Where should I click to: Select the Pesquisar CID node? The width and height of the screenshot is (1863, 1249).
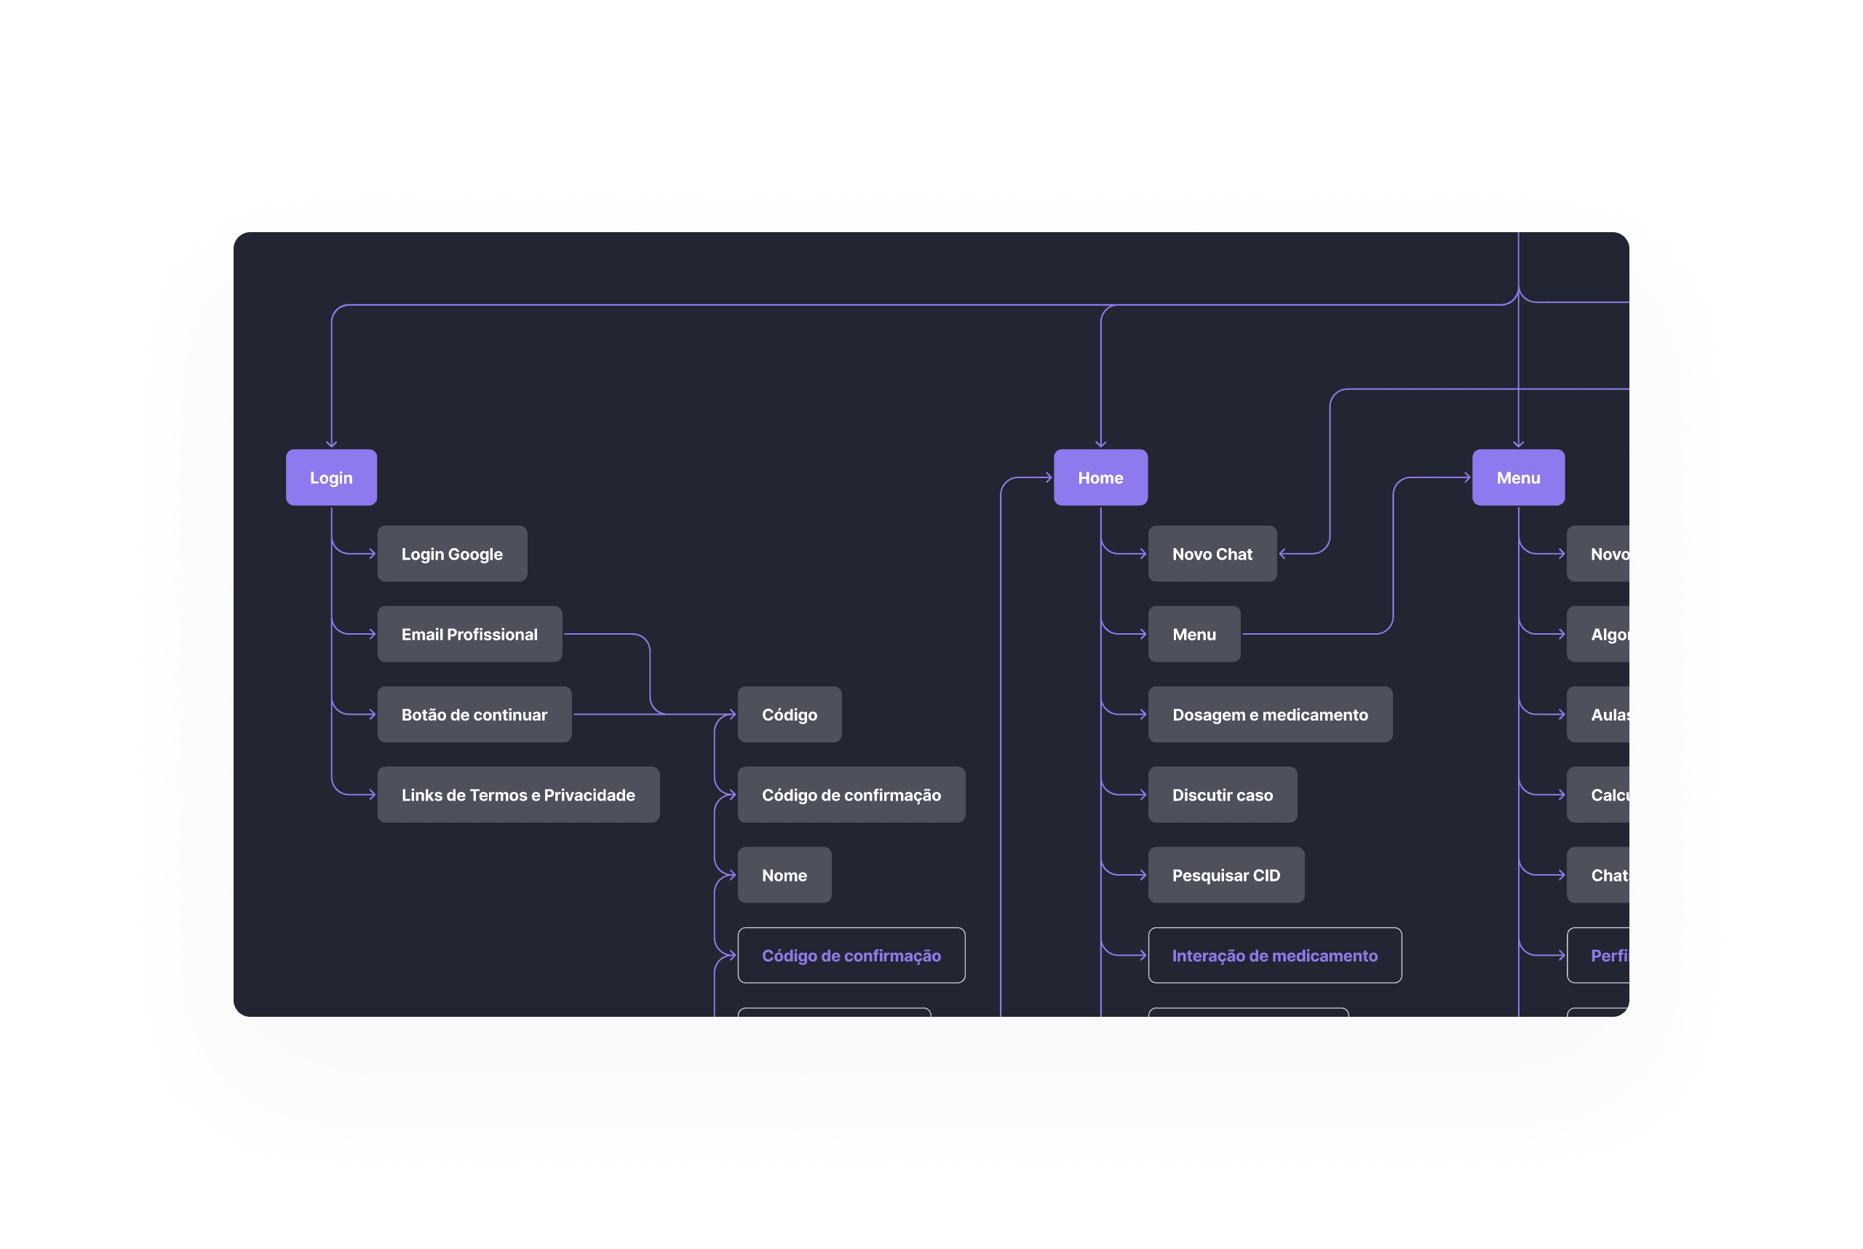[x=1226, y=875]
